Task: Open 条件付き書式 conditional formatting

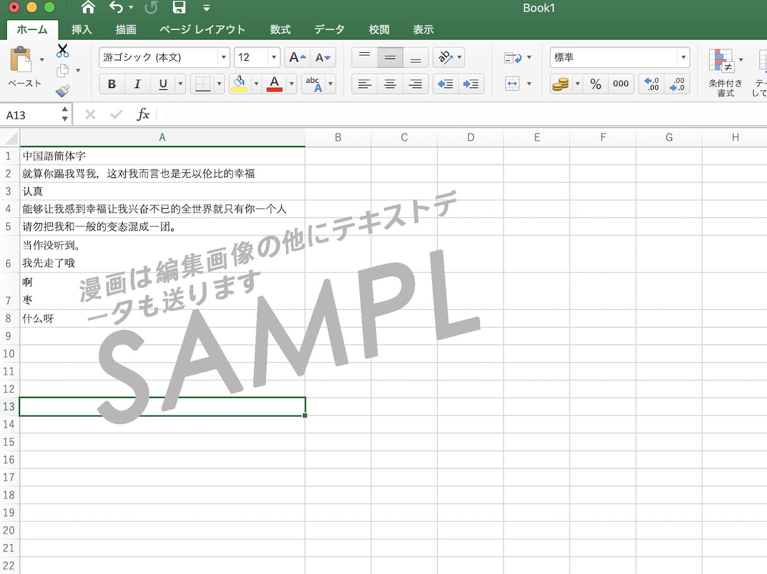Action: click(x=726, y=72)
